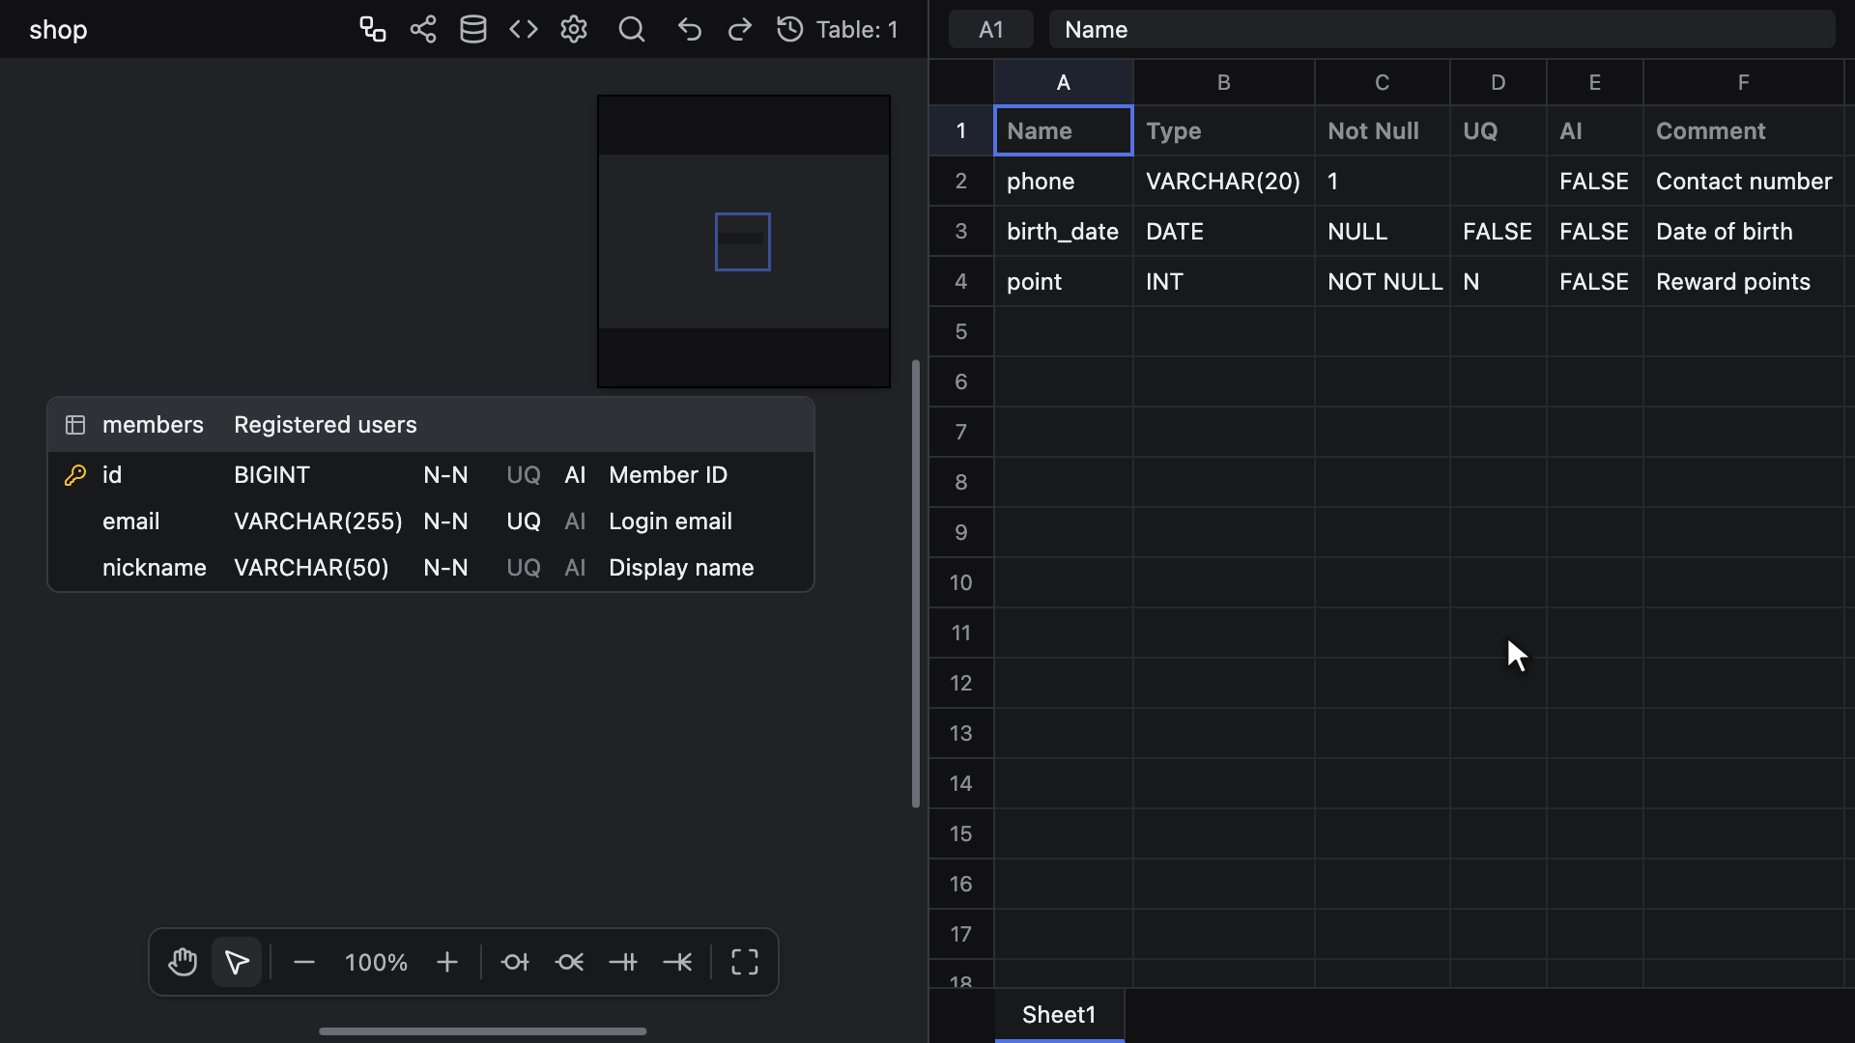Click the primary key icon on id row

(x=75, y=475)
